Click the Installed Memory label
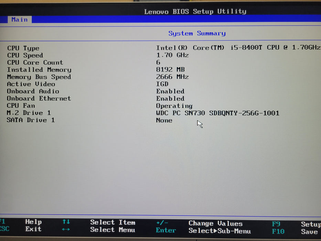This screenshot has height=241, width=321. 39,70
